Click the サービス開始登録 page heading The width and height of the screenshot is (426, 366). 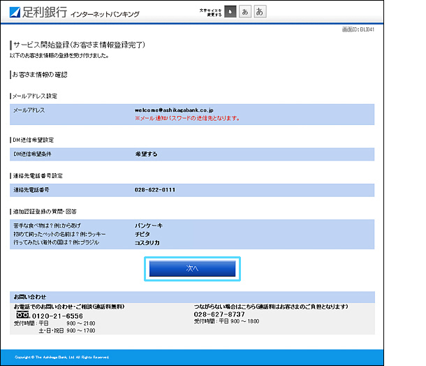pyautogui.click(x=79, y=45)
